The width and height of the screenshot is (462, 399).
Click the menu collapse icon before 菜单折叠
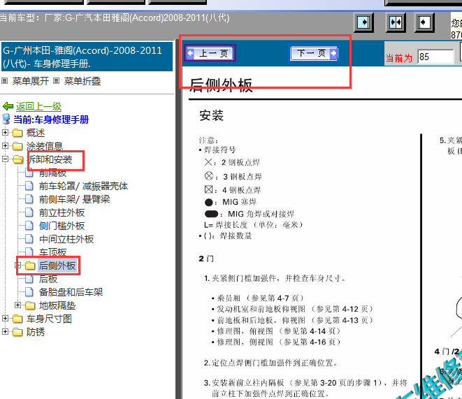57,80
